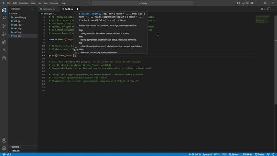
Task: Run Python file with play button
Action: pos(262,9)
